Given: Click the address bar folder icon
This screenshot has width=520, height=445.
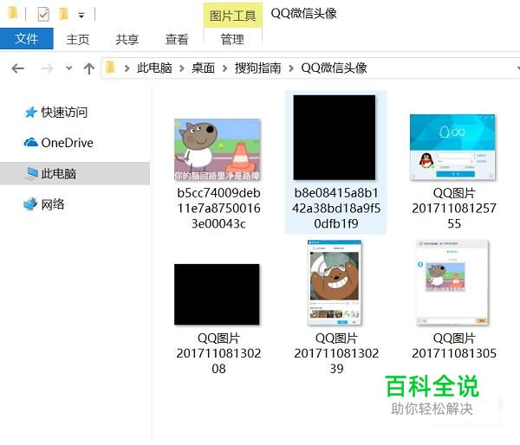Looking at the screenshot, I should point(110,68).
